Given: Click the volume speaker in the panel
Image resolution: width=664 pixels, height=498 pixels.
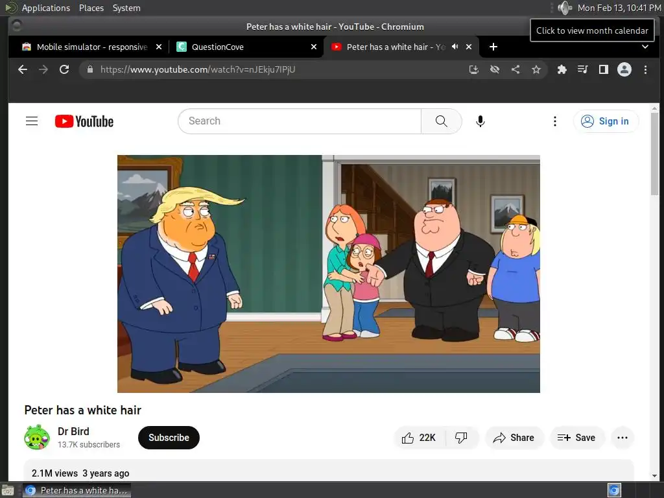Looking at the screenshot, I should 565,8.
